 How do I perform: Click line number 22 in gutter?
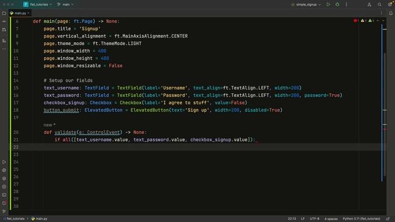point(16,147)
